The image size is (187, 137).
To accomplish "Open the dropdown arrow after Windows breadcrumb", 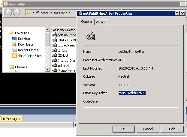I will [51, 12].
